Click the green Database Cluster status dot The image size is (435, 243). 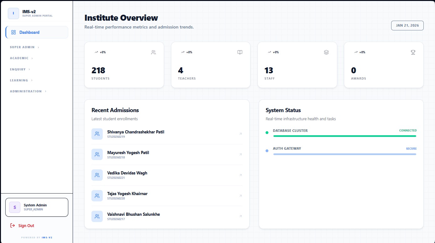[x=267, y=132]
